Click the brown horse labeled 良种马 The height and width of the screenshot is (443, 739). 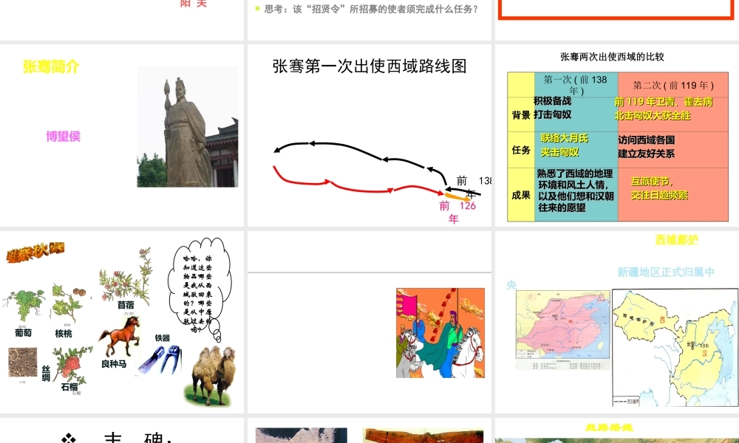click(x=120, y=336)
